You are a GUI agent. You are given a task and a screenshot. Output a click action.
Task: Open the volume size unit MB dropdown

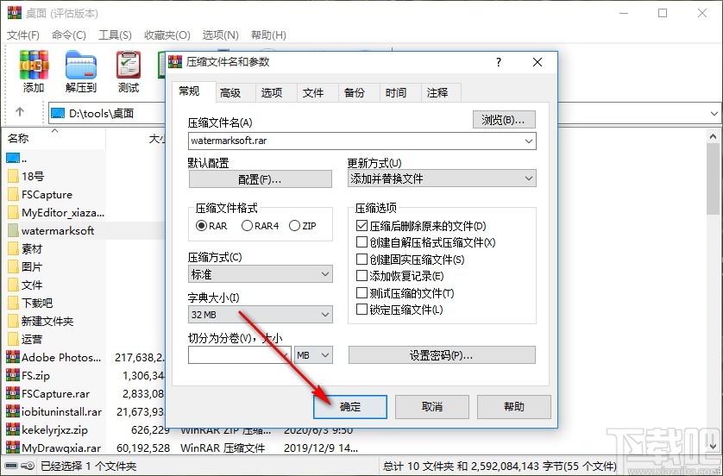click(313, 354)
